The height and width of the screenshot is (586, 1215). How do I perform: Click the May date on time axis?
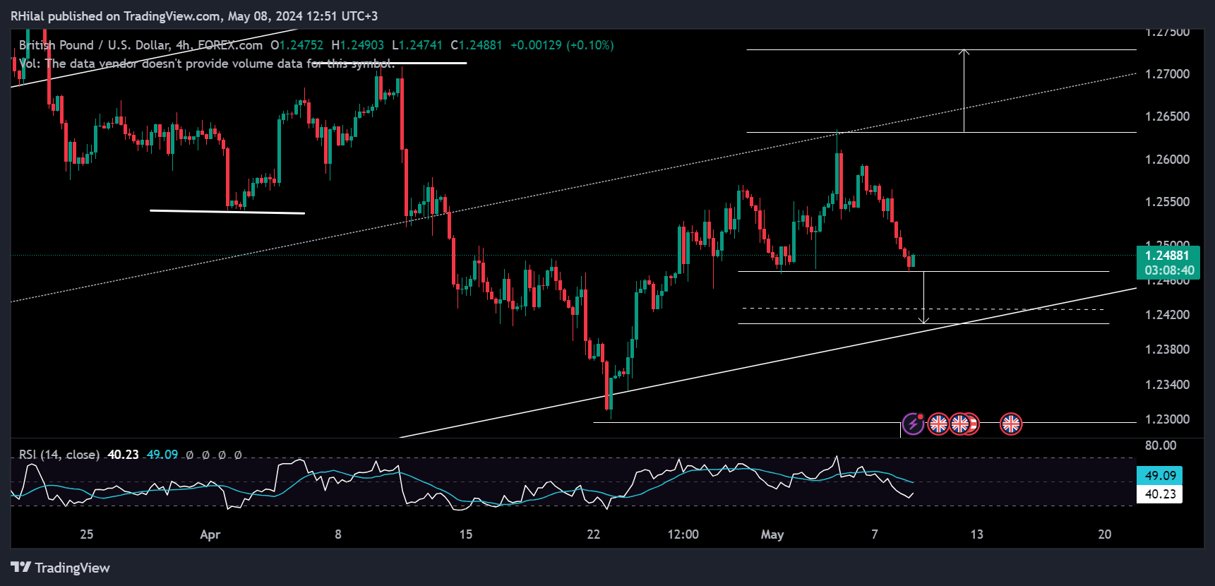point(772,534)
